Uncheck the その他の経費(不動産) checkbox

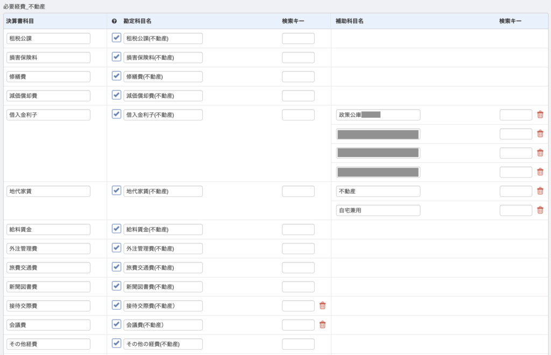[x=116, y=343]
